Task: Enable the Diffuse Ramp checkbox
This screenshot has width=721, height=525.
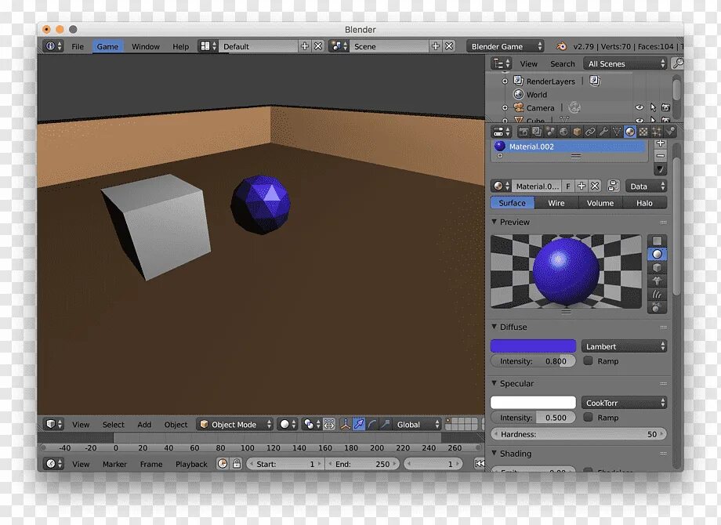Action: pyautogui.click(x=588, y=361)
